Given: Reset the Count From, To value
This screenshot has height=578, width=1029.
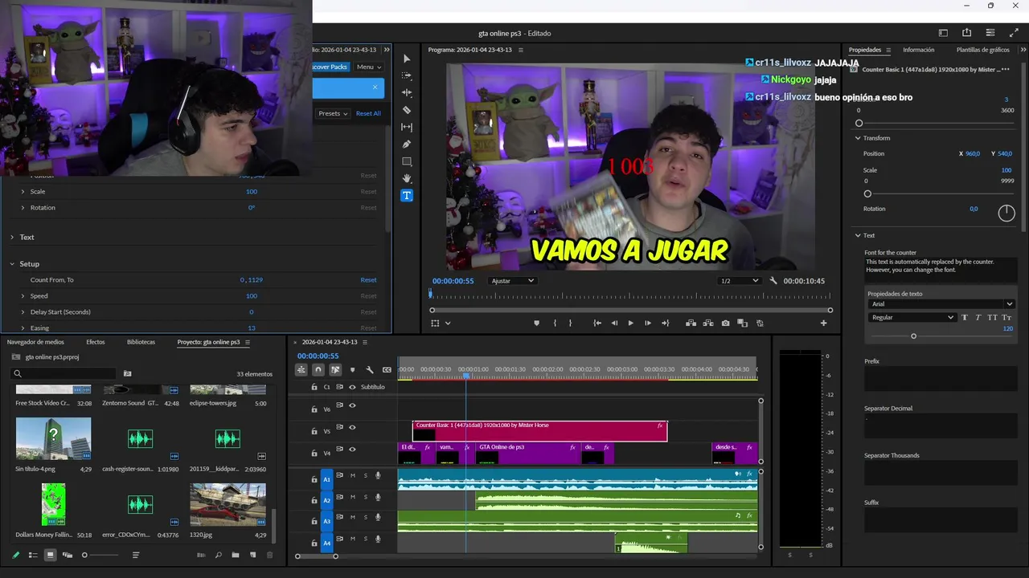Looking at the screenshot, I should 368,280.
